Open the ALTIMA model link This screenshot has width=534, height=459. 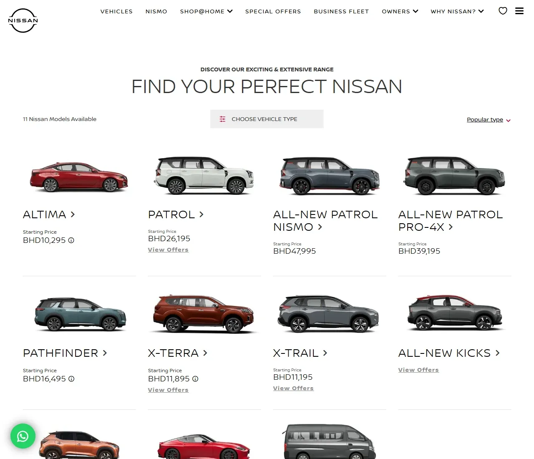49,214
